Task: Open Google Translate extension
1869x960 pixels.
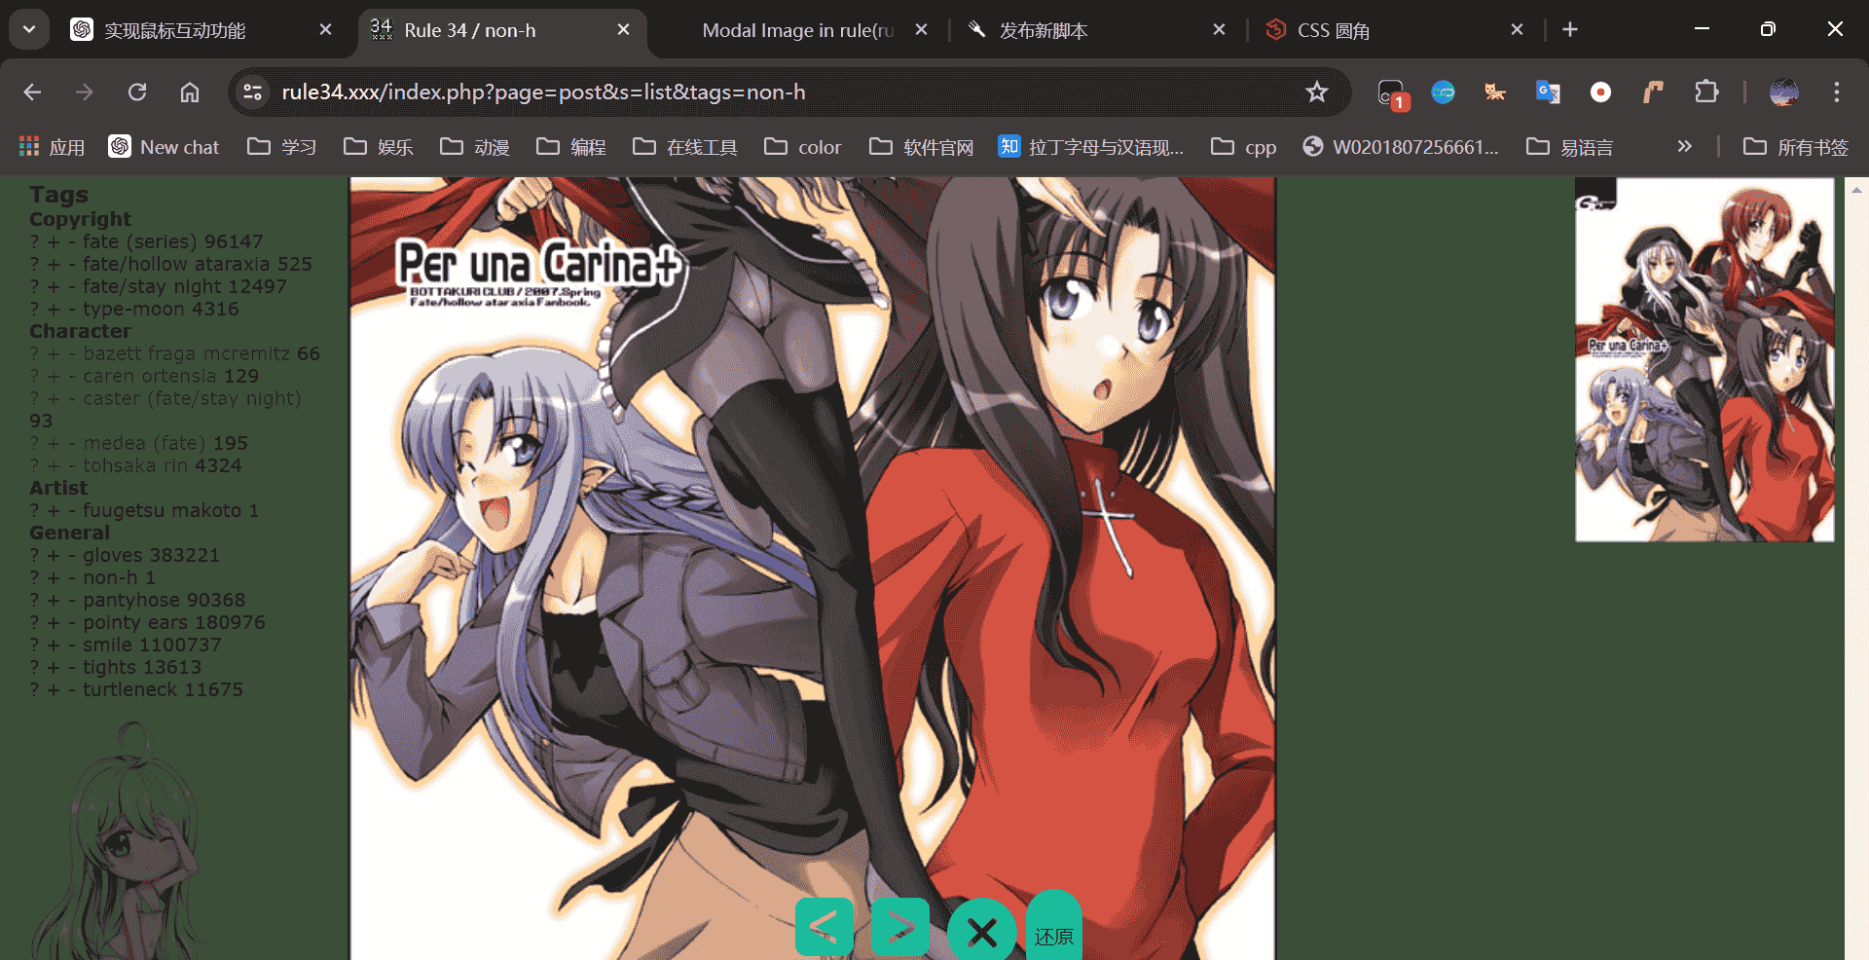Action: pos(1548,92)
